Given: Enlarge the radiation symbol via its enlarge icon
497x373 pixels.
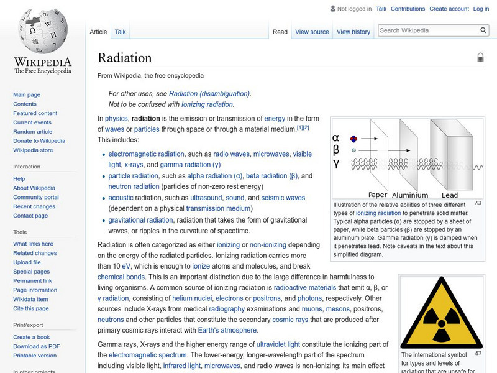Looking at the screenshot, I should coord(478,353).
